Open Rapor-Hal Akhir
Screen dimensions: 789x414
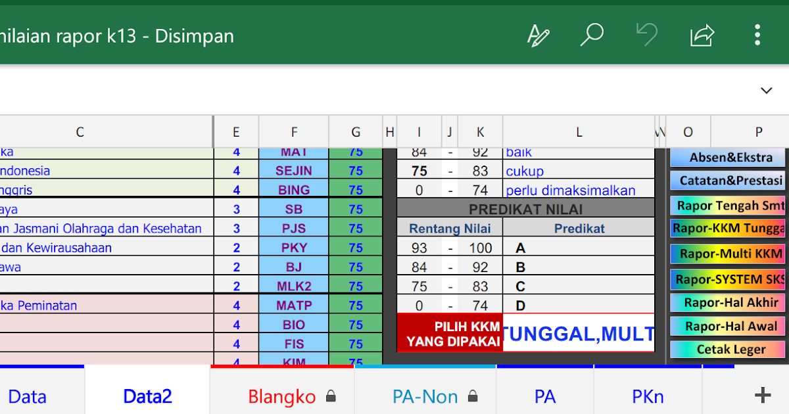[x=727, y=303]
